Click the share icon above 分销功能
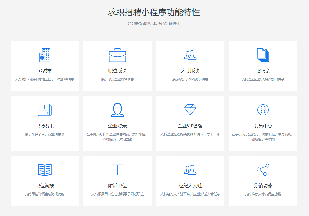309x216 pixels. pos(263,170)
